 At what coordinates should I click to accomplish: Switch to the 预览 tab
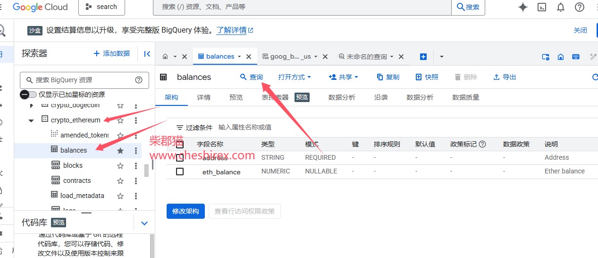(x=236, y=97)
